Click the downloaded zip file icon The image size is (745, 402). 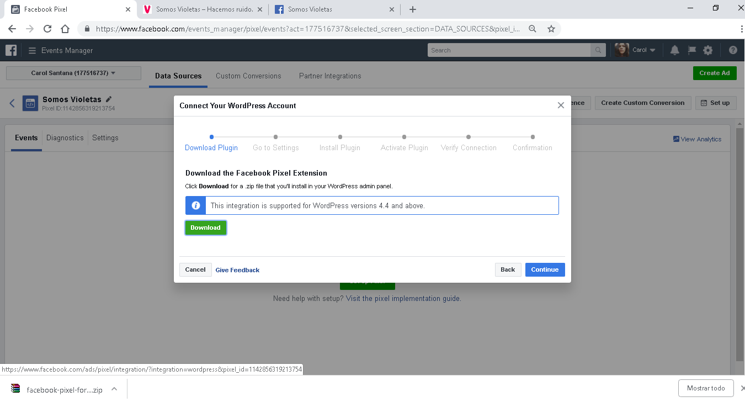tap(15, 389)
